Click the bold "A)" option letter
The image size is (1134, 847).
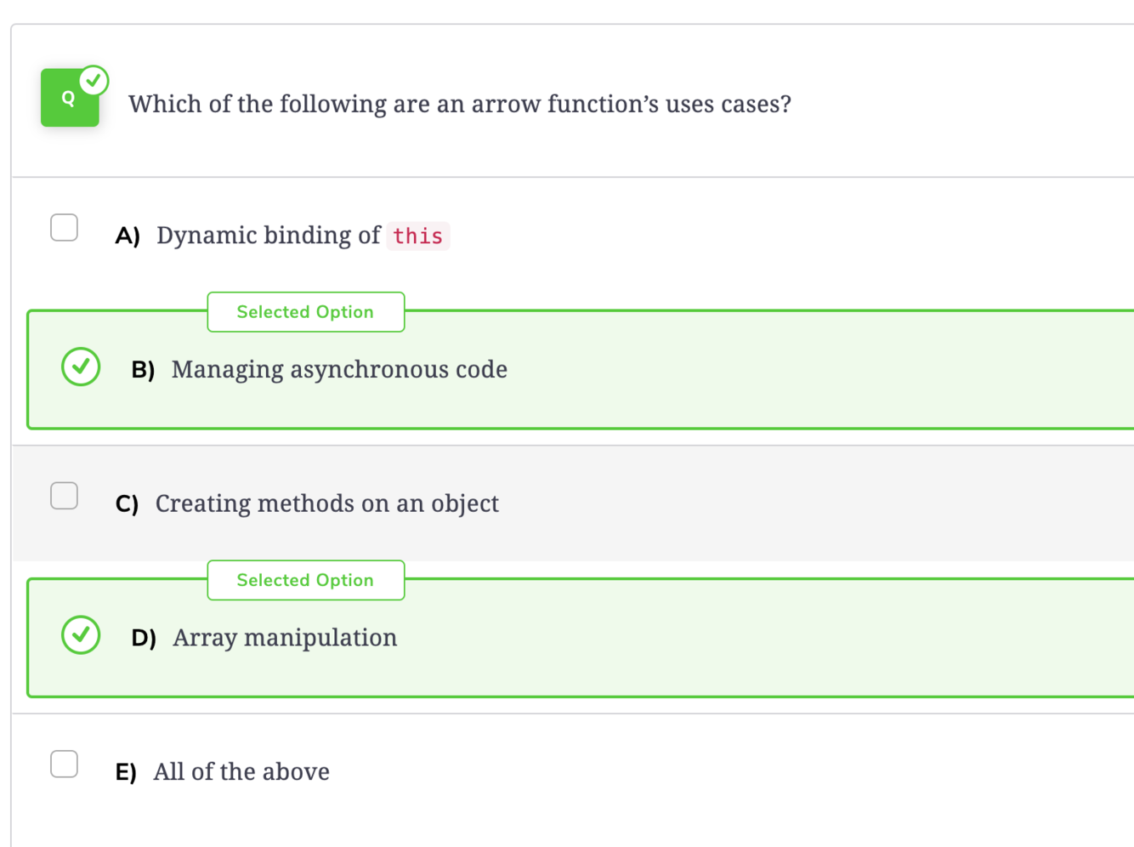point(128,236)
